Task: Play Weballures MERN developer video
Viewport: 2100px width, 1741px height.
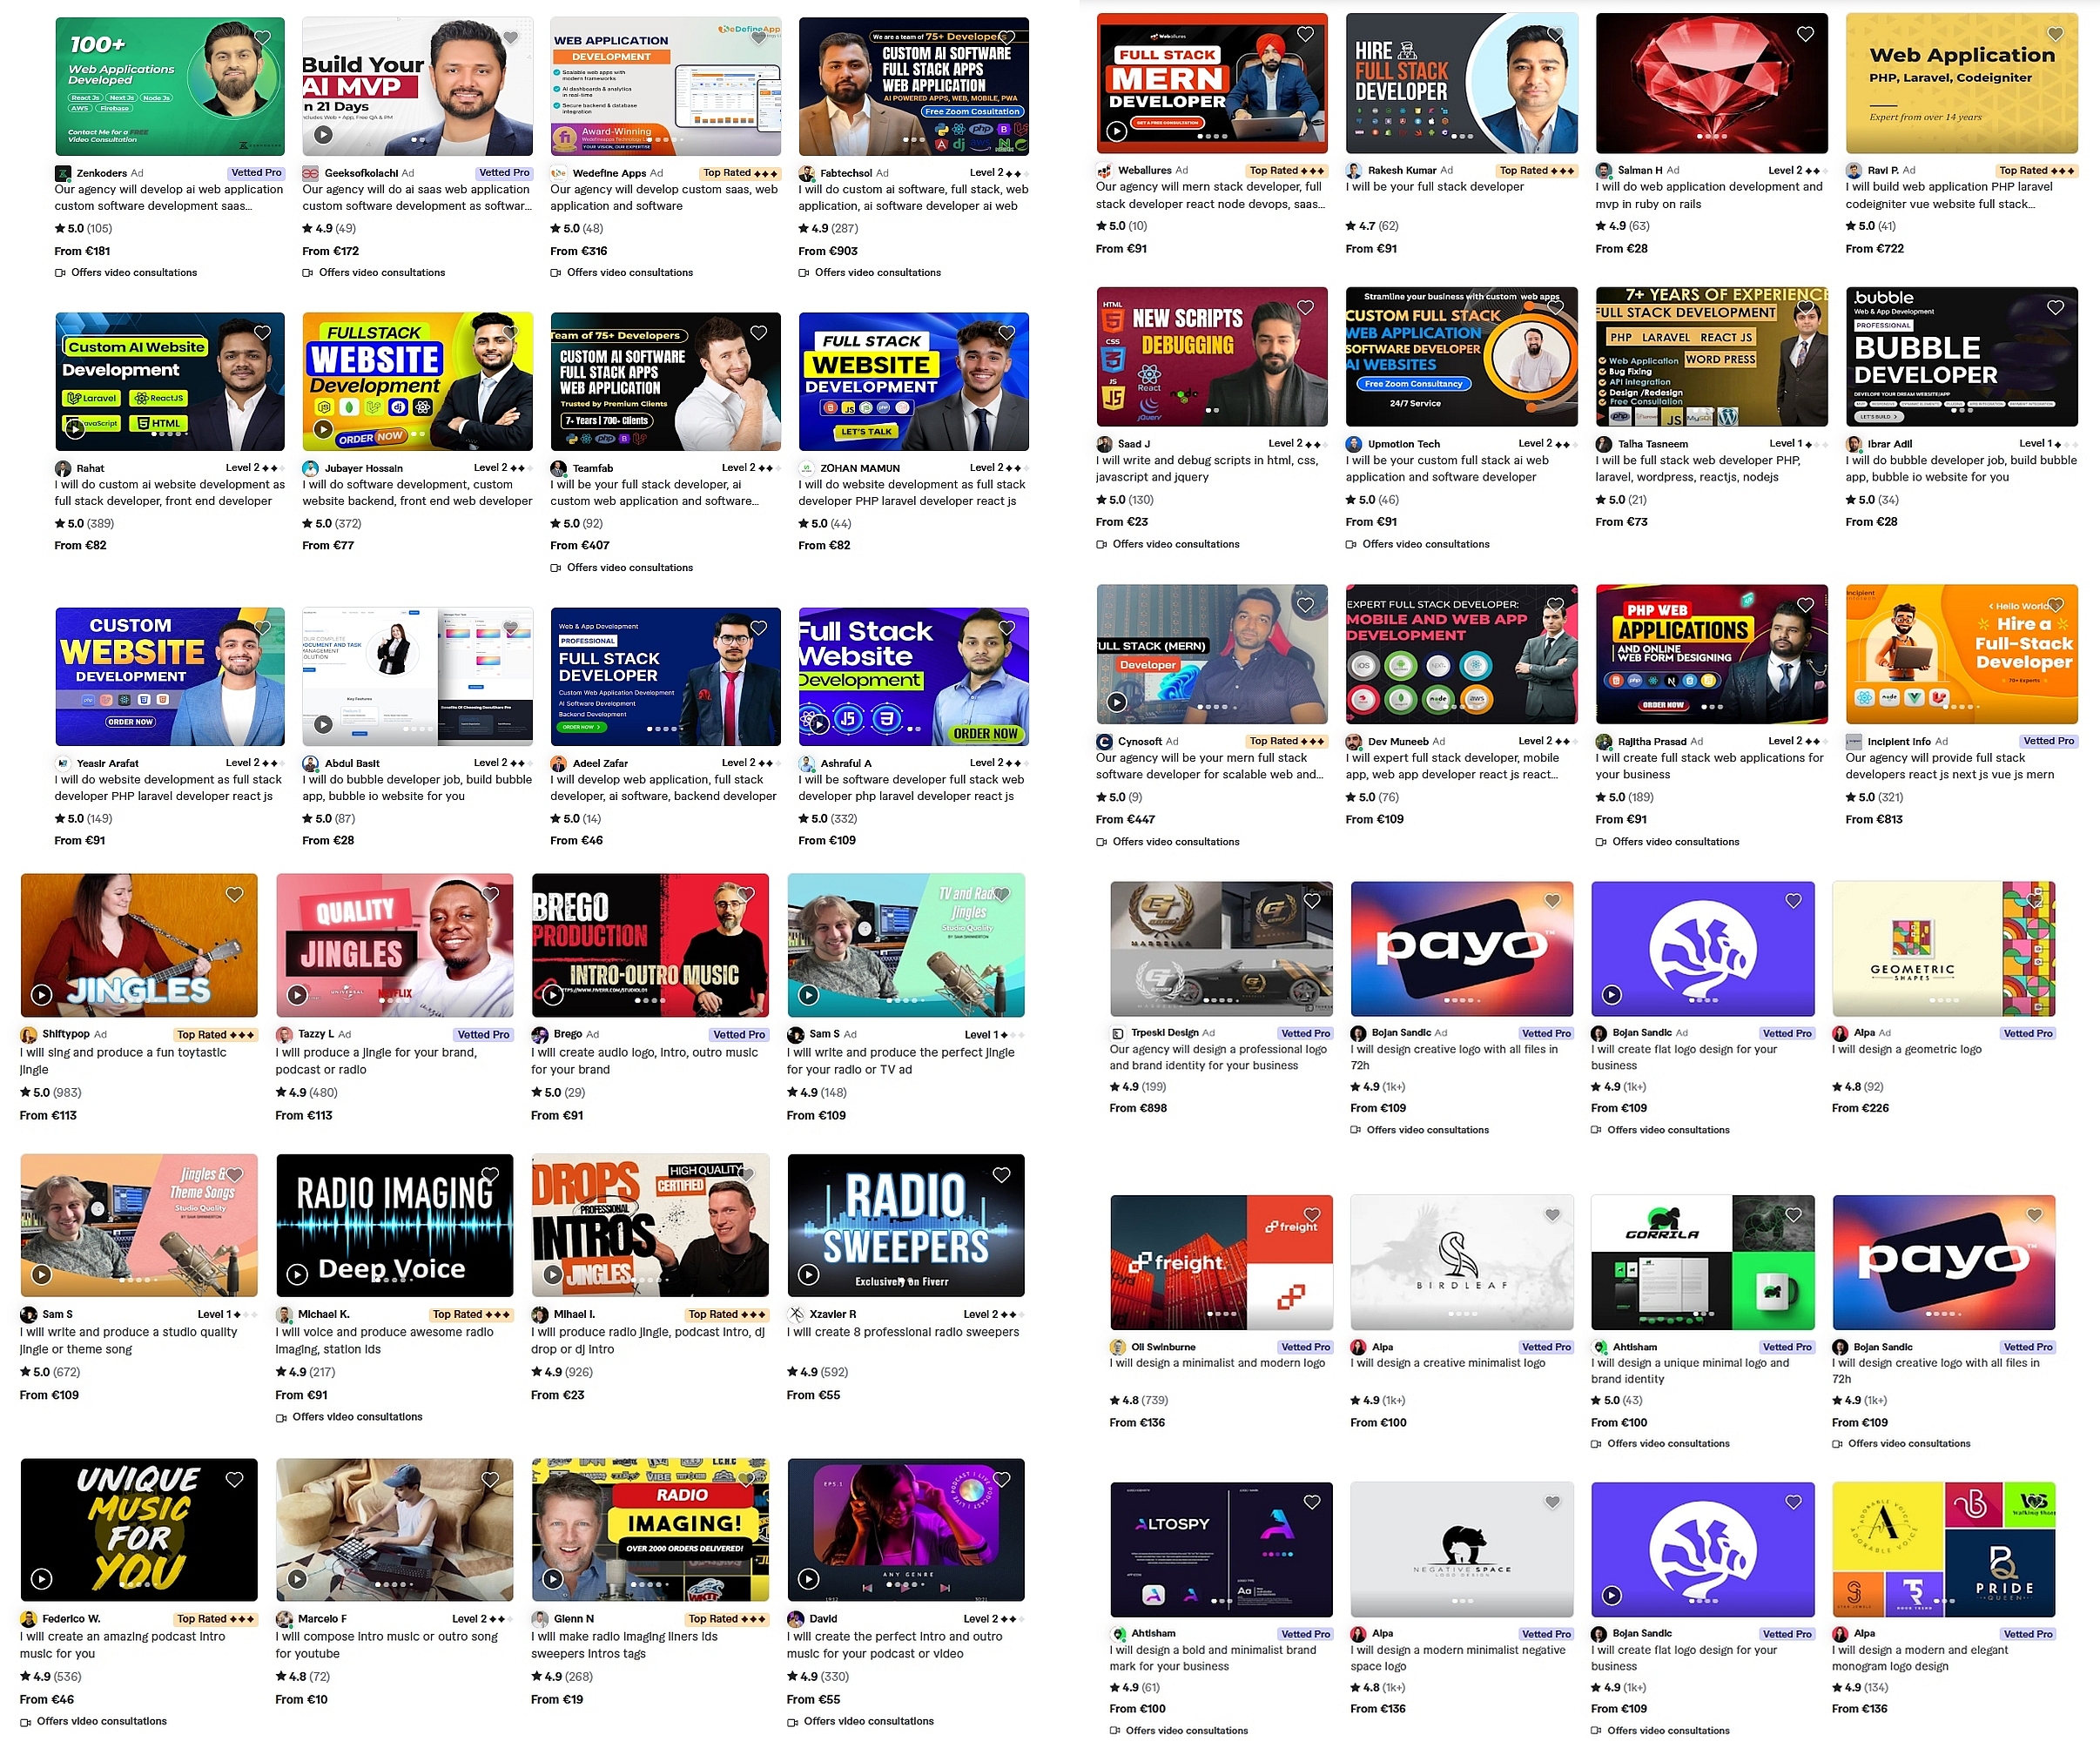Action: click(x=1117, y=131)
